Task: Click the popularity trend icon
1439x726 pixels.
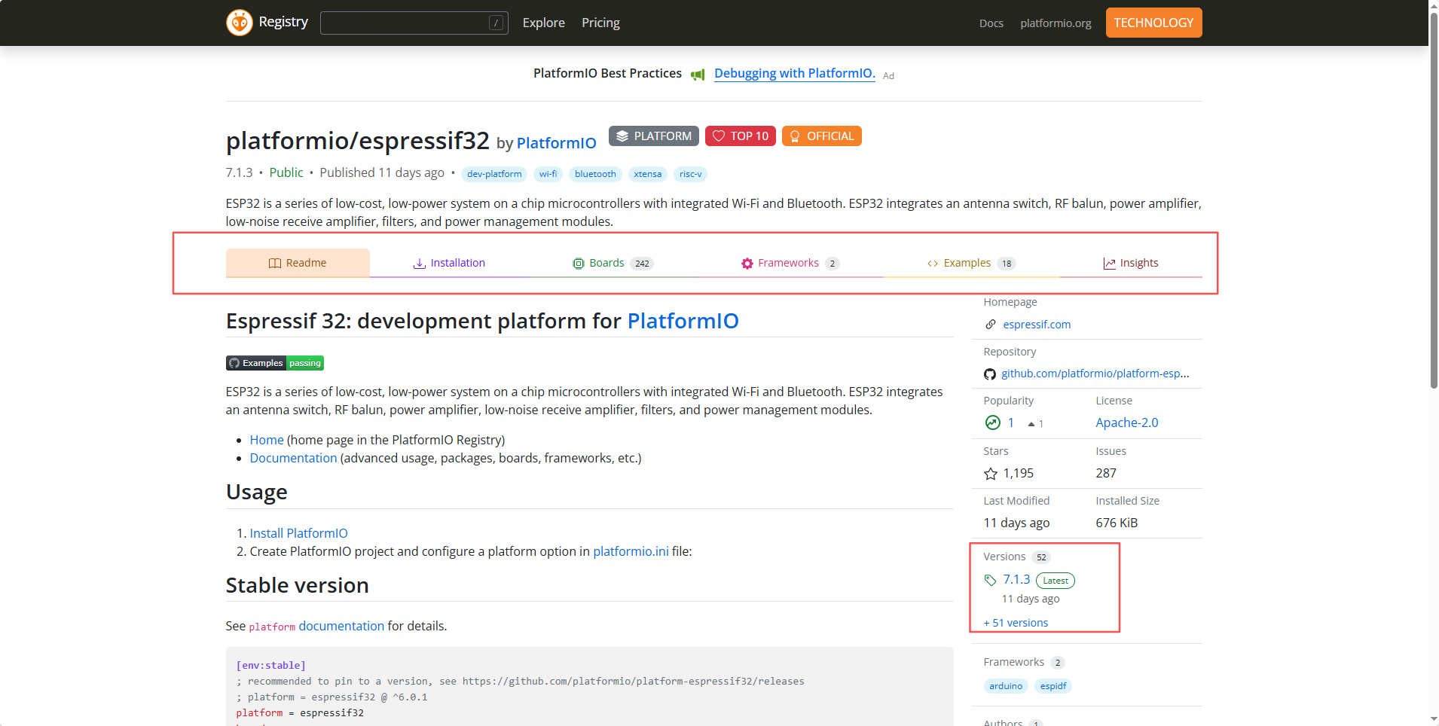Action: click(x=992, y=423)
